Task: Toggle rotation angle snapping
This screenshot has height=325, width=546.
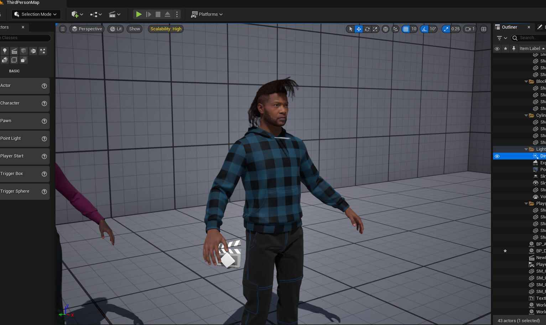Action: pos(424,29)
